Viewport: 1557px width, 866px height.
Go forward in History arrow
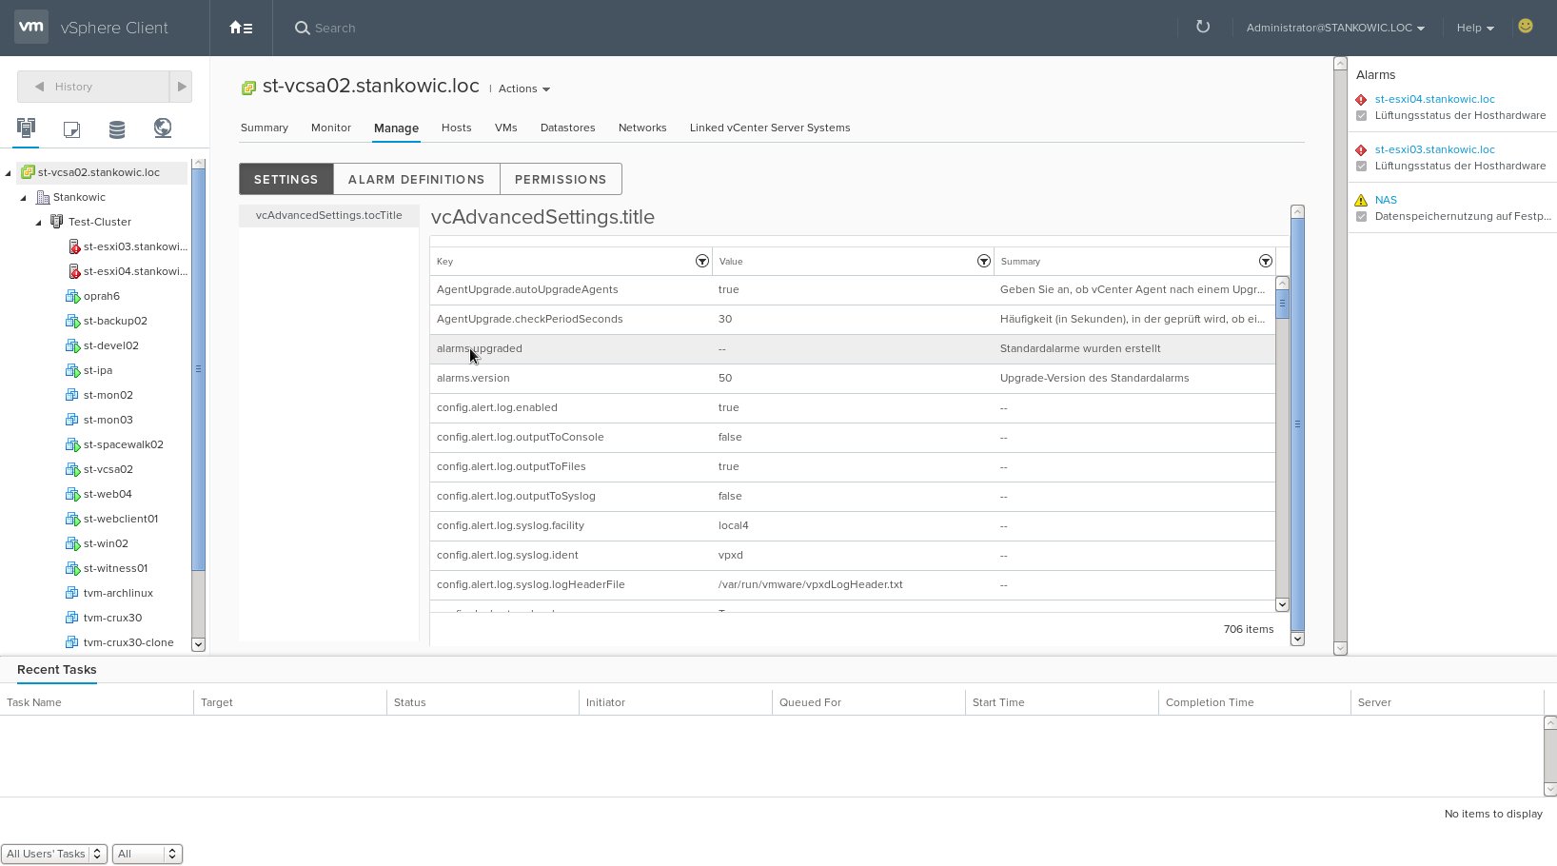[x=181, y=87]
